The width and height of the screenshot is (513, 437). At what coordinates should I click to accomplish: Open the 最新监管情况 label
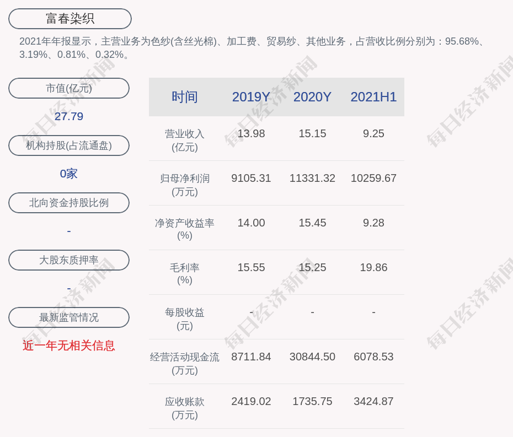tap(69, 317)
